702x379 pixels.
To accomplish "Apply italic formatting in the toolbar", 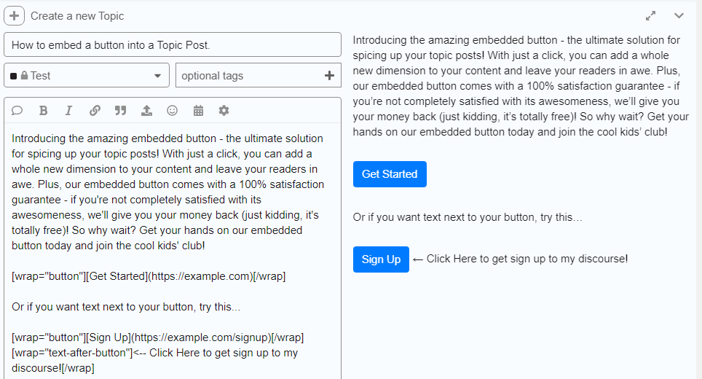I will [x=68, y=111].
